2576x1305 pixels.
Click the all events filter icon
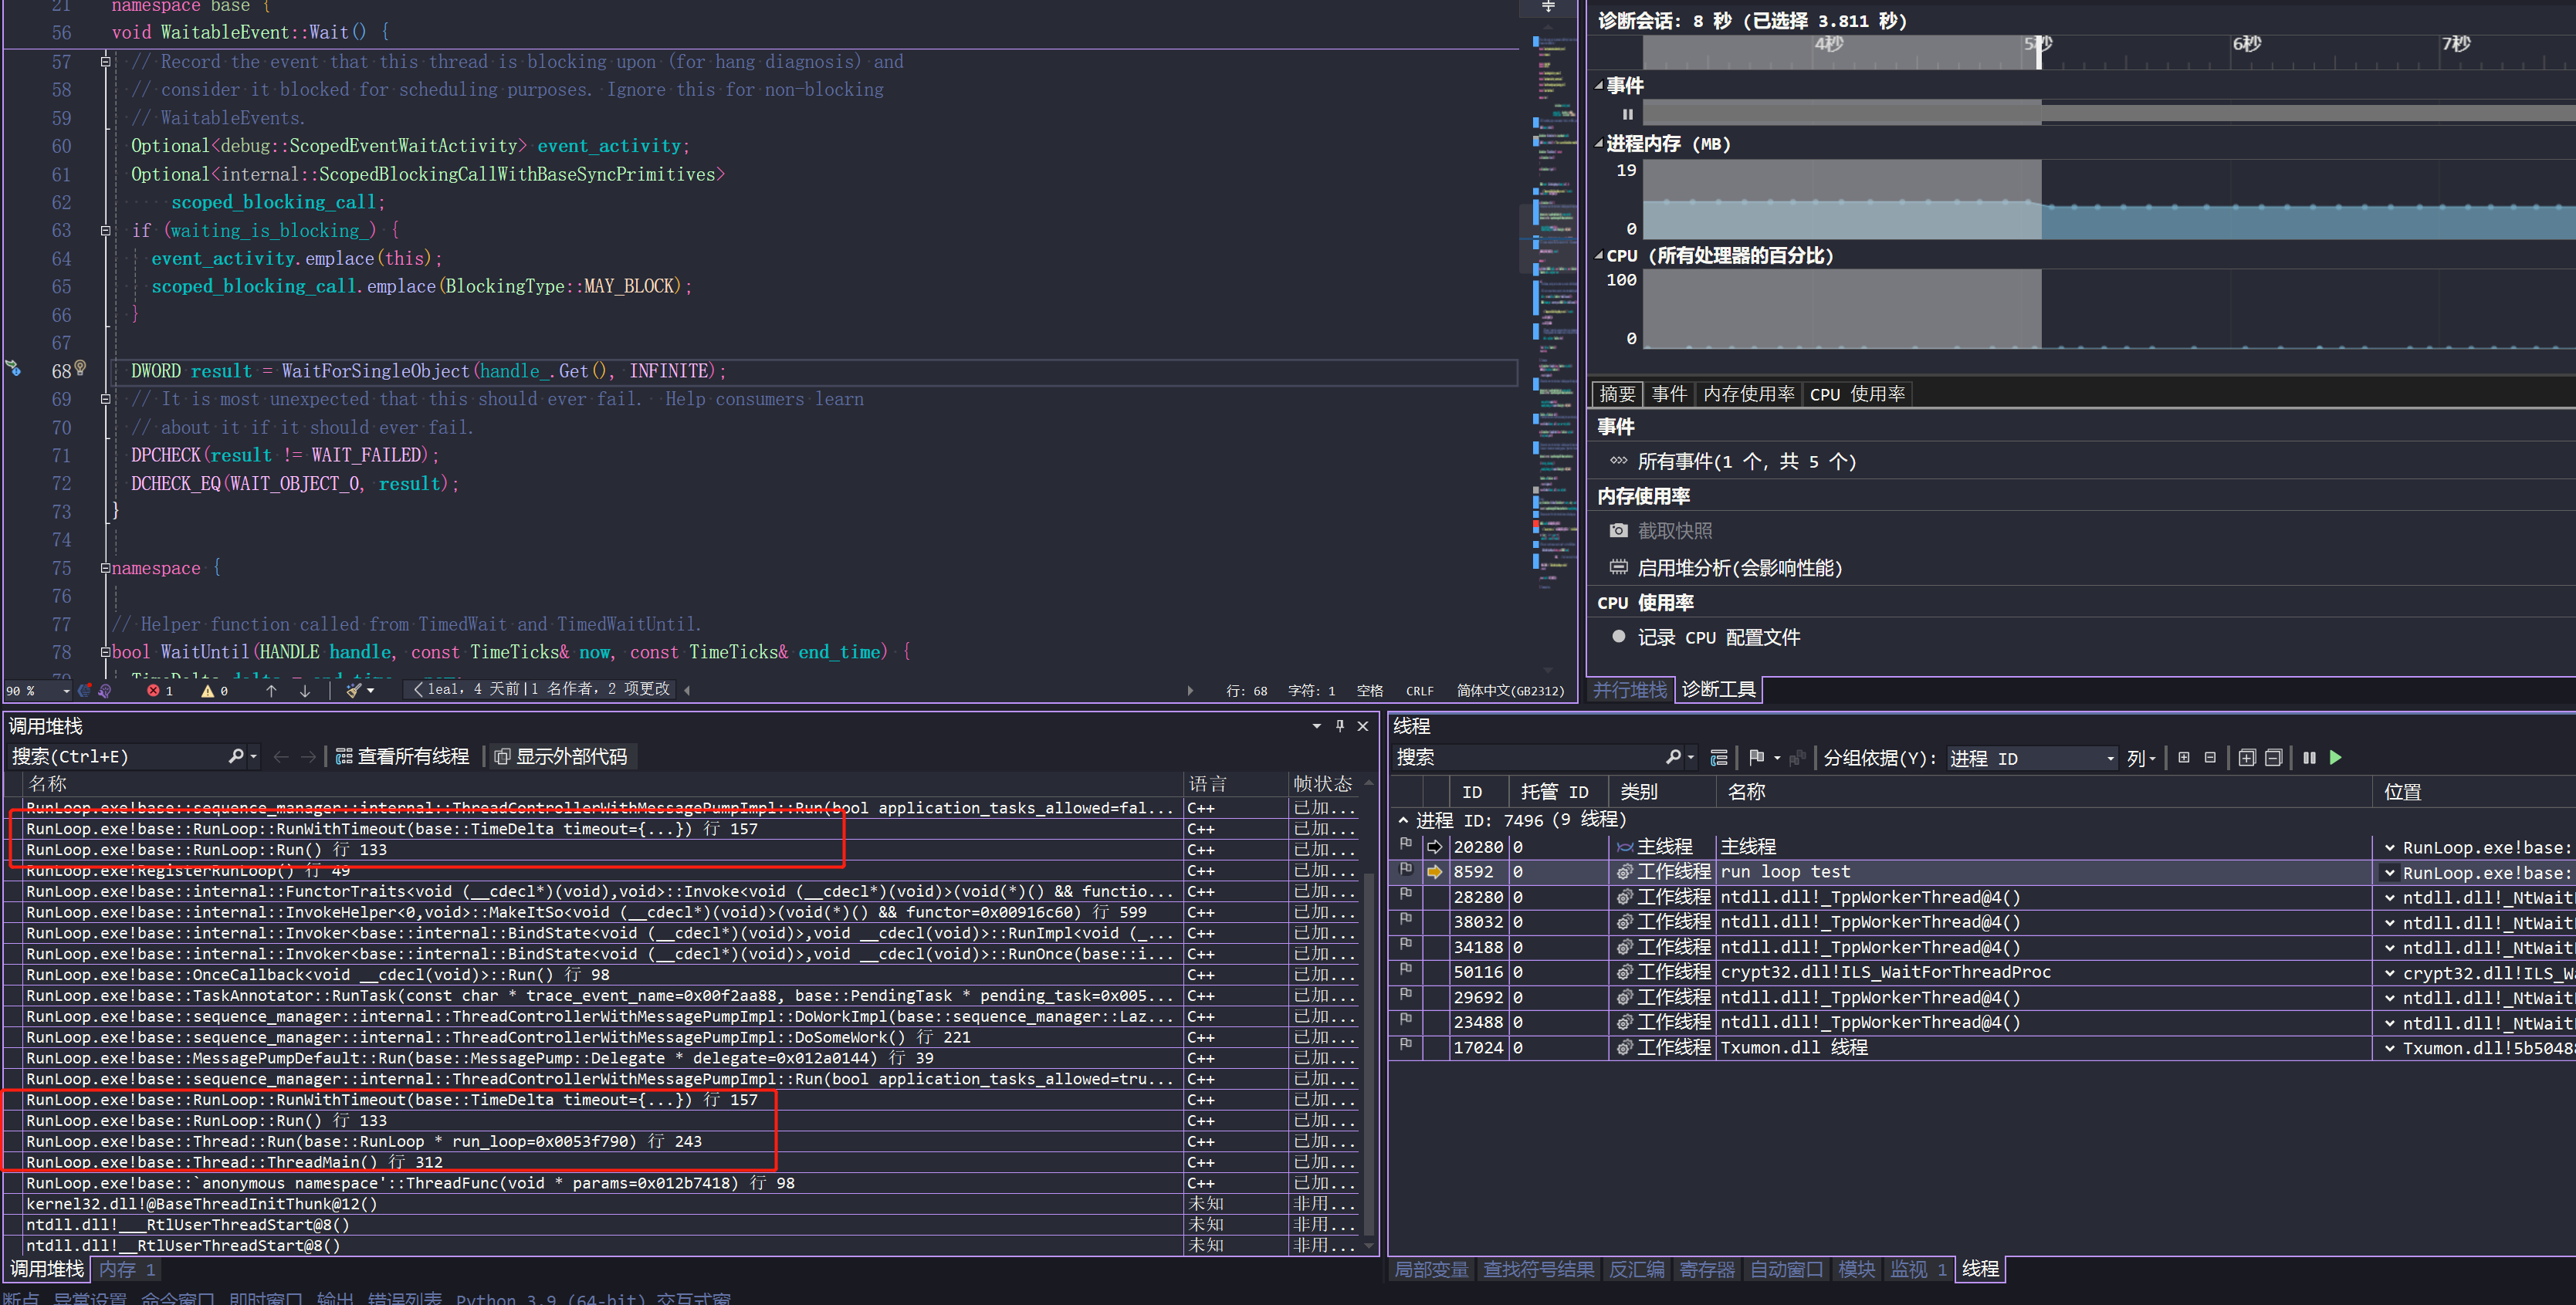(x=1618, y=461)
